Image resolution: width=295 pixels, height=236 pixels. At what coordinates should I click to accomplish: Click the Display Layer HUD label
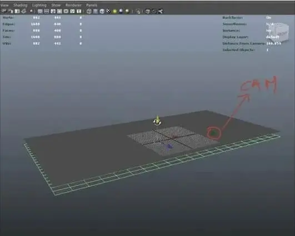coord(236,37)
